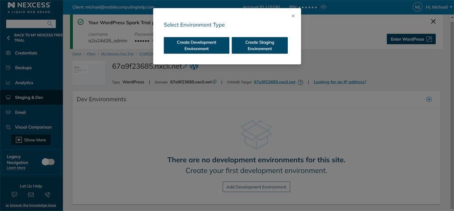The width and height of the screenshot is (454, 211).
Task: Click a2a24d26_admin username text
Action: 108,40
